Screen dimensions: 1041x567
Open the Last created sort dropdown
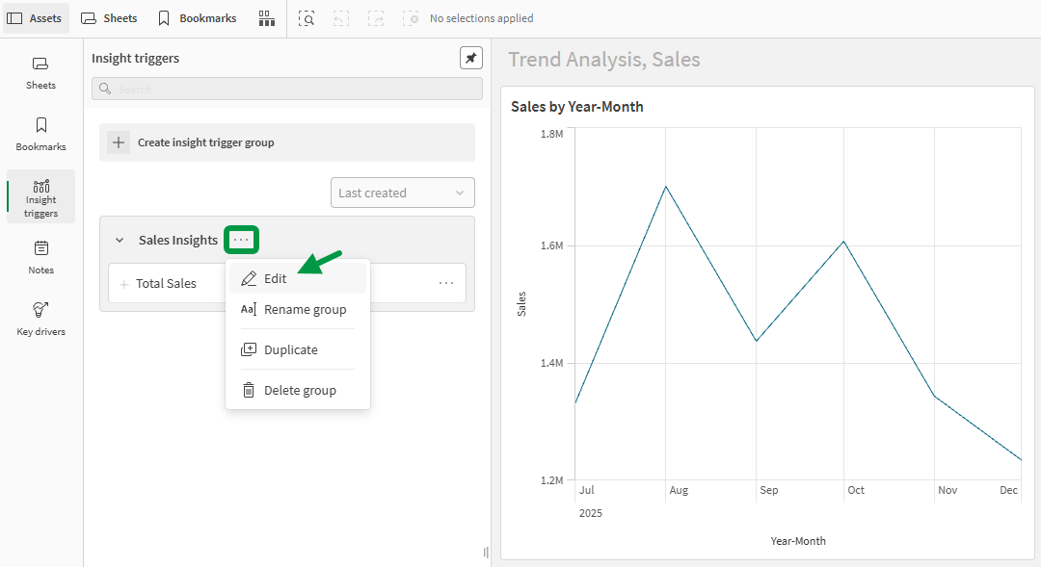tap(402, 193)
